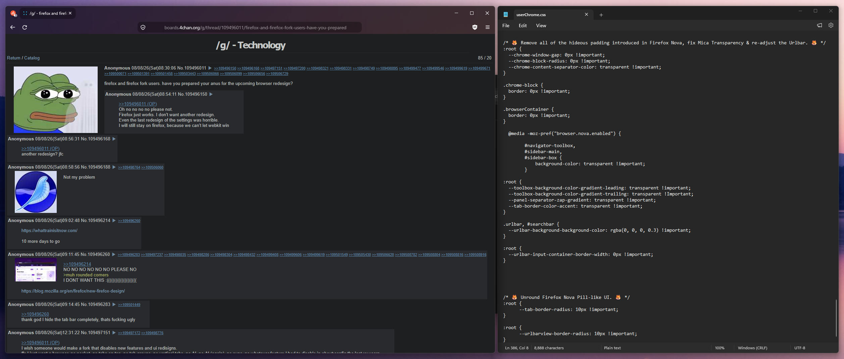Click the OP quote link above 'Oh no no no'
This screenshot has height=359, width=844.
[x=138, y=104]
